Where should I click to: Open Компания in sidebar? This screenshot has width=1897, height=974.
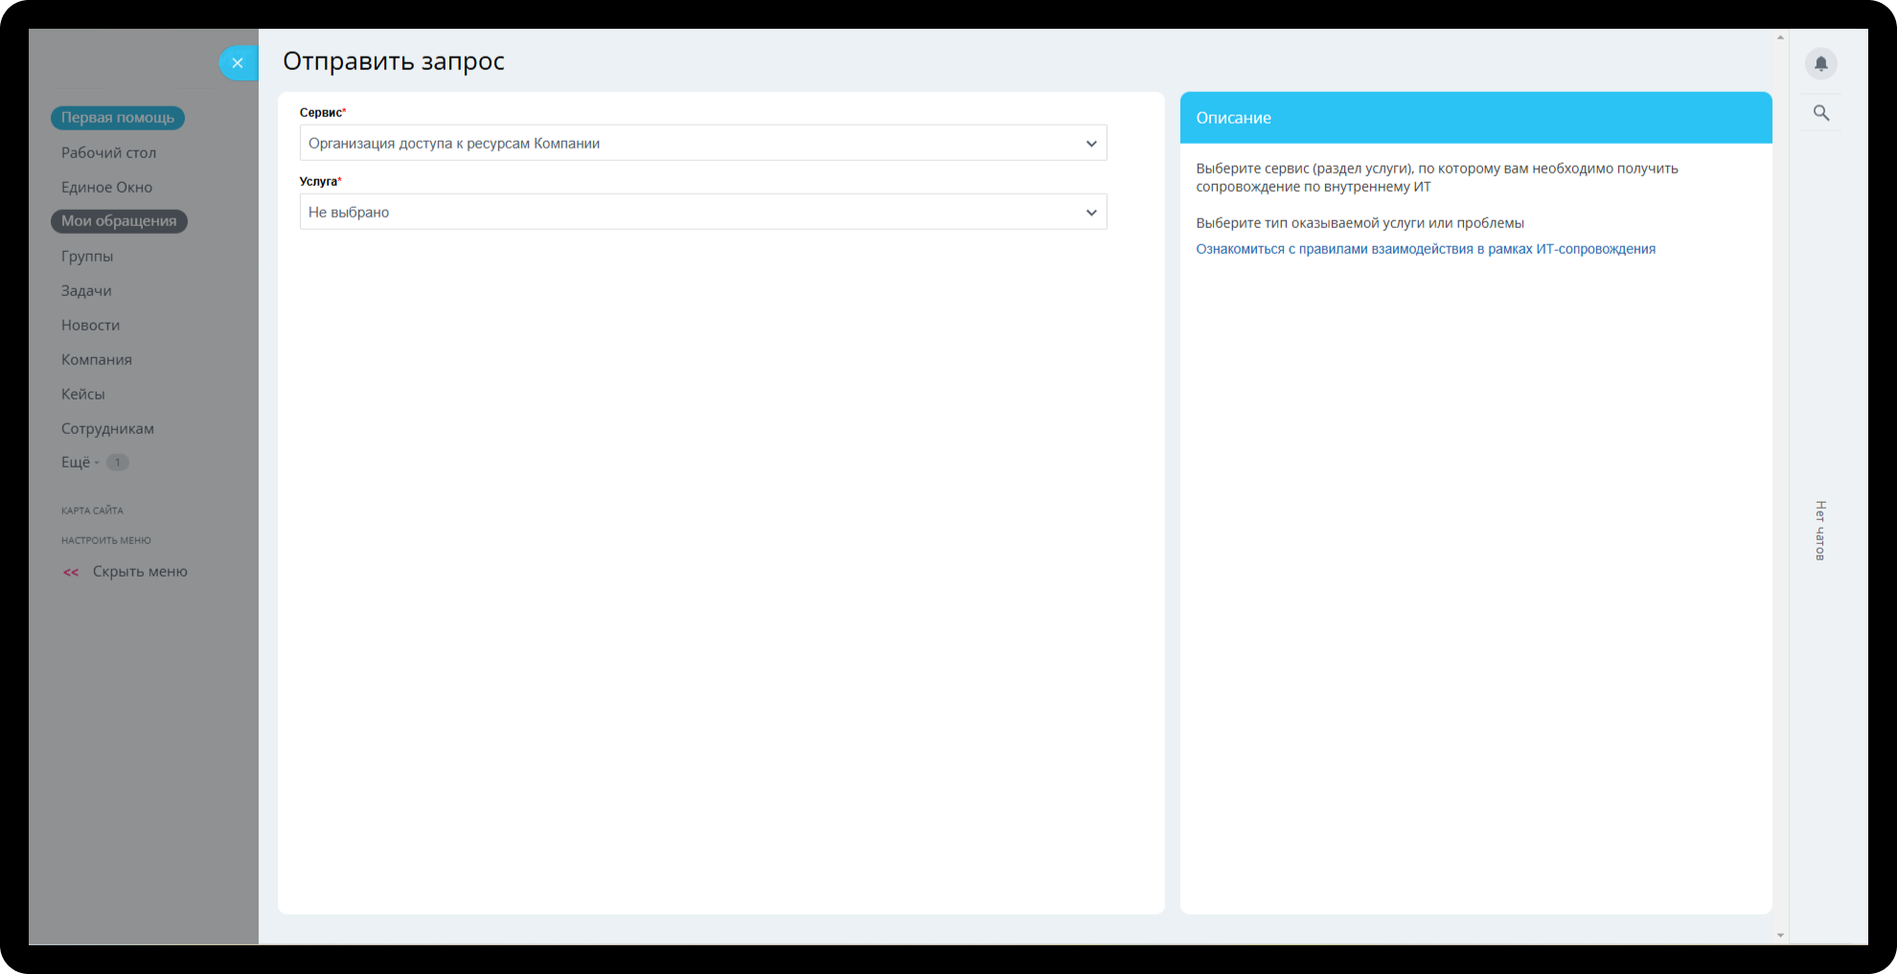(x=97, y=360)
